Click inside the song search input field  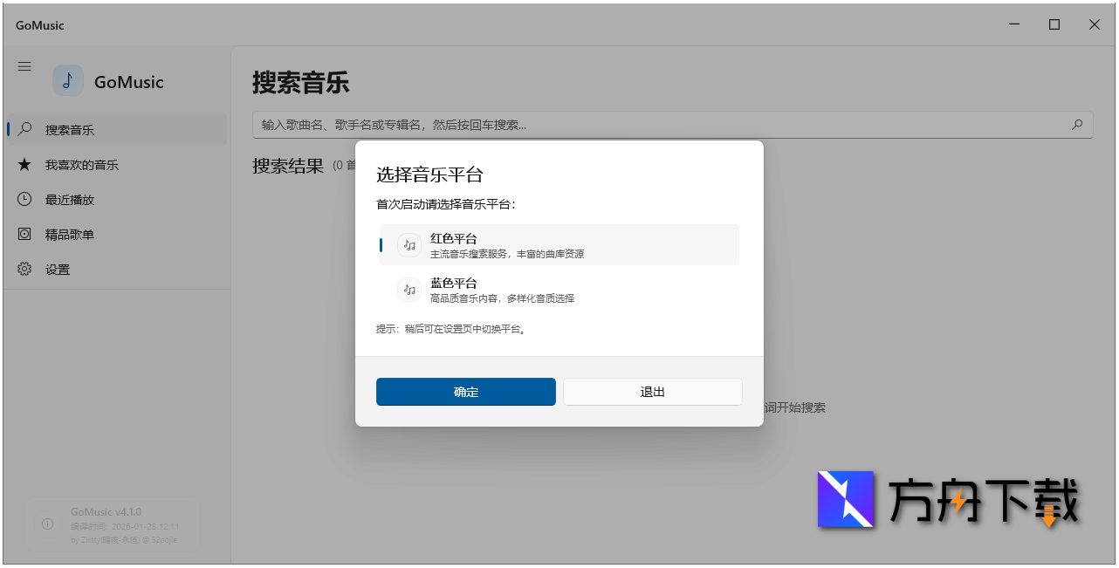click(x=611, y=124)
